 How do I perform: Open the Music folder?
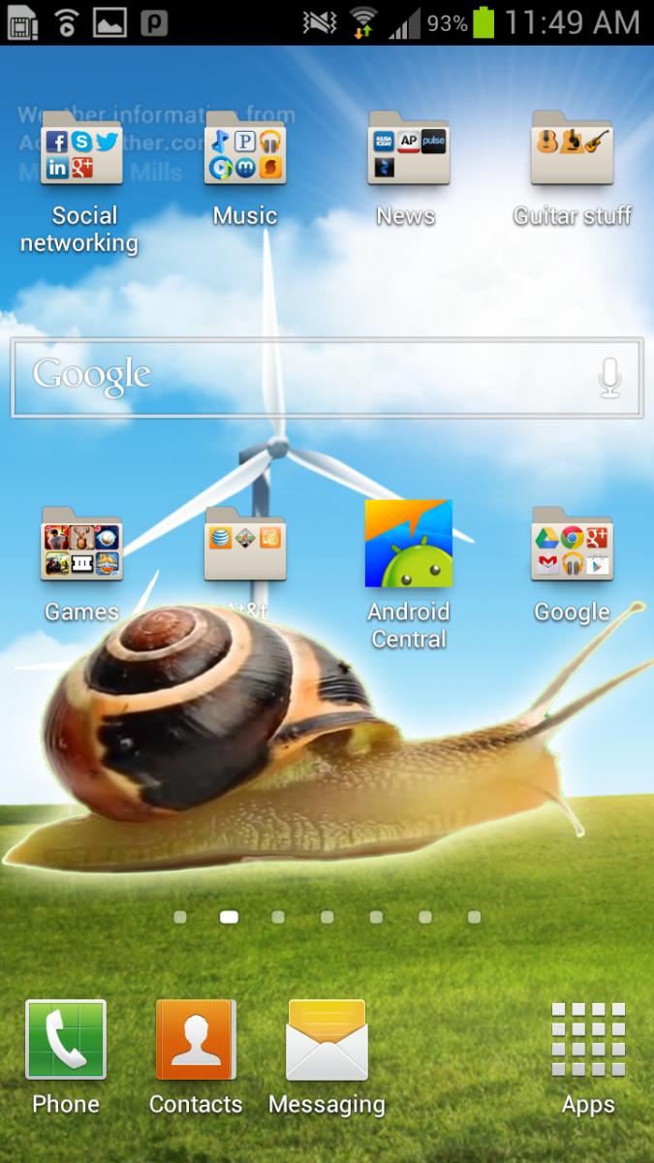245,150
